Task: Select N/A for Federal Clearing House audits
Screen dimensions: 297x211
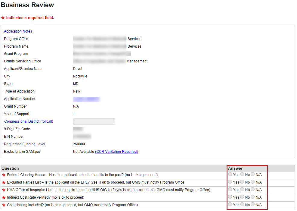Action: (x=253, y=175)
